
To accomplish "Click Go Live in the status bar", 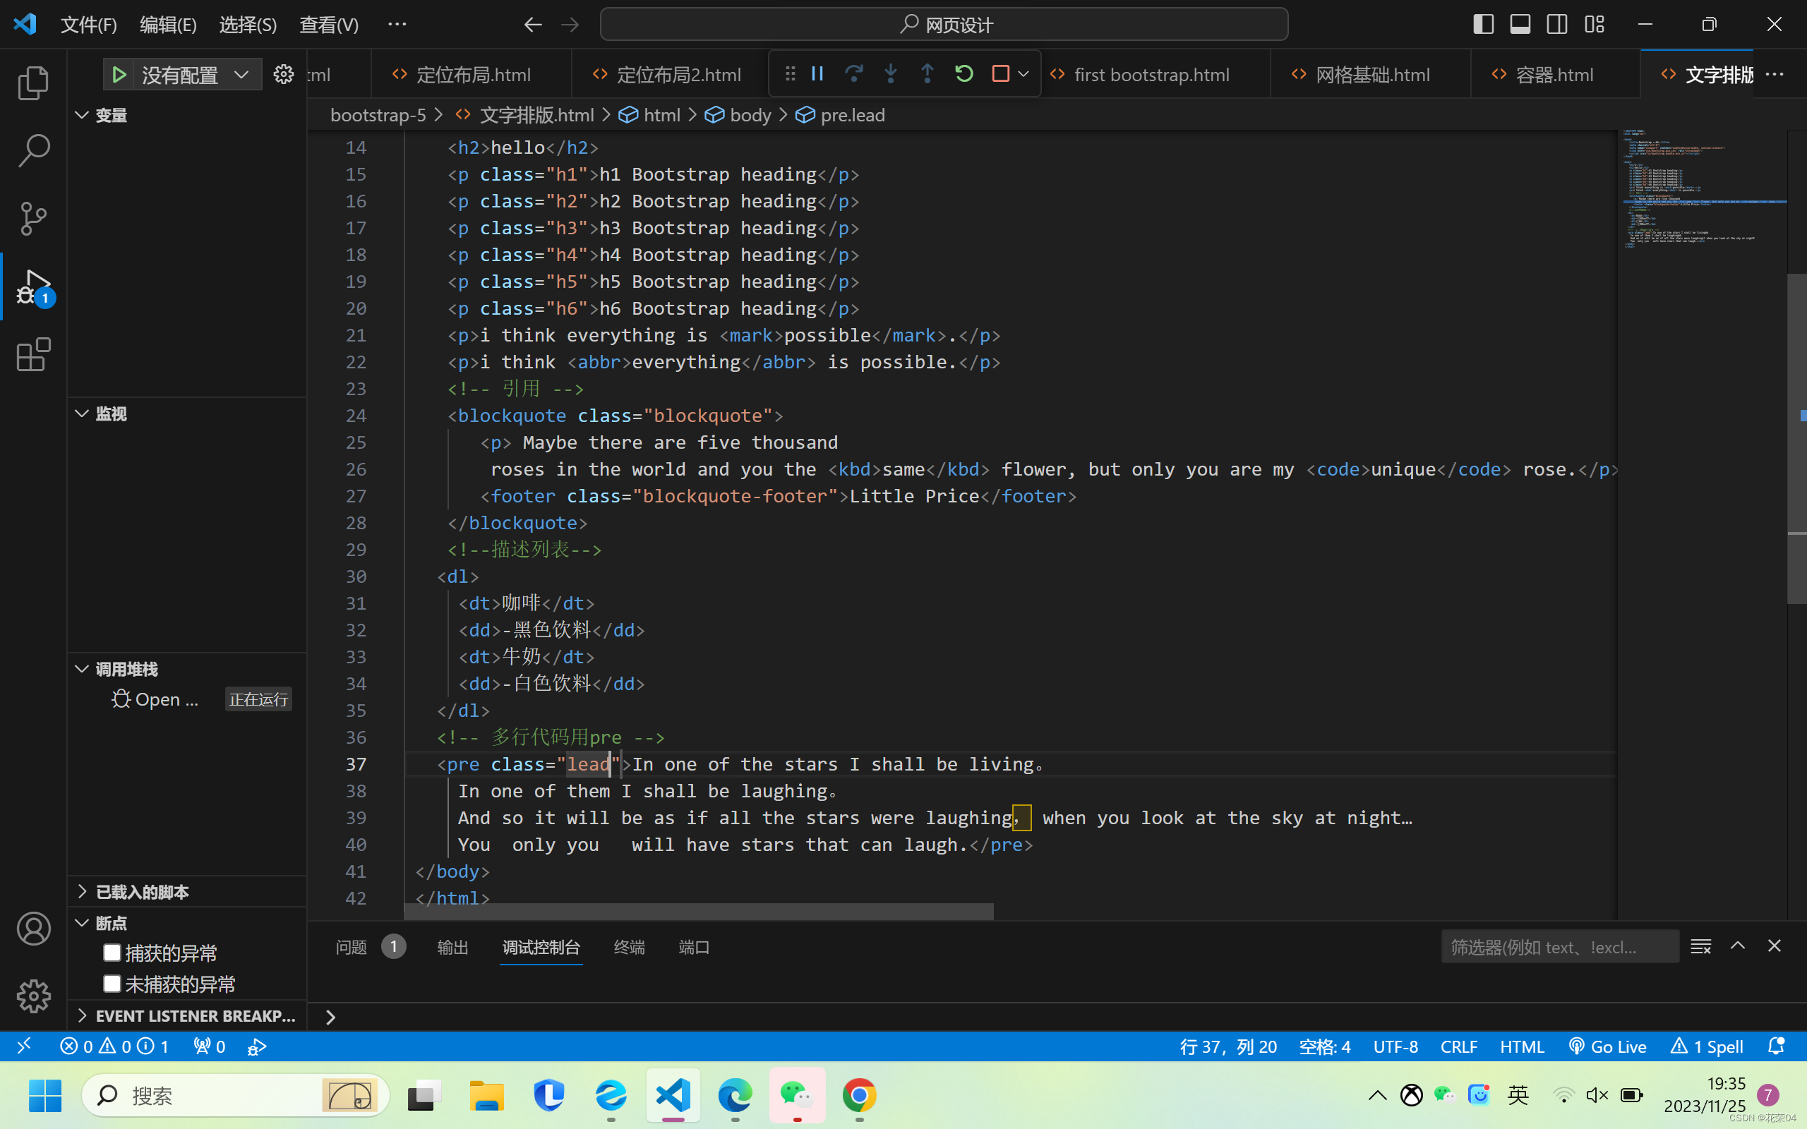I will tap(1608, 1046).
